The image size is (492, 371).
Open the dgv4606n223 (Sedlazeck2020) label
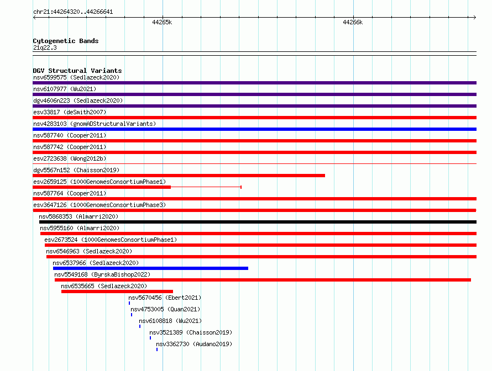pyautogui.click(x=78, y=100)
